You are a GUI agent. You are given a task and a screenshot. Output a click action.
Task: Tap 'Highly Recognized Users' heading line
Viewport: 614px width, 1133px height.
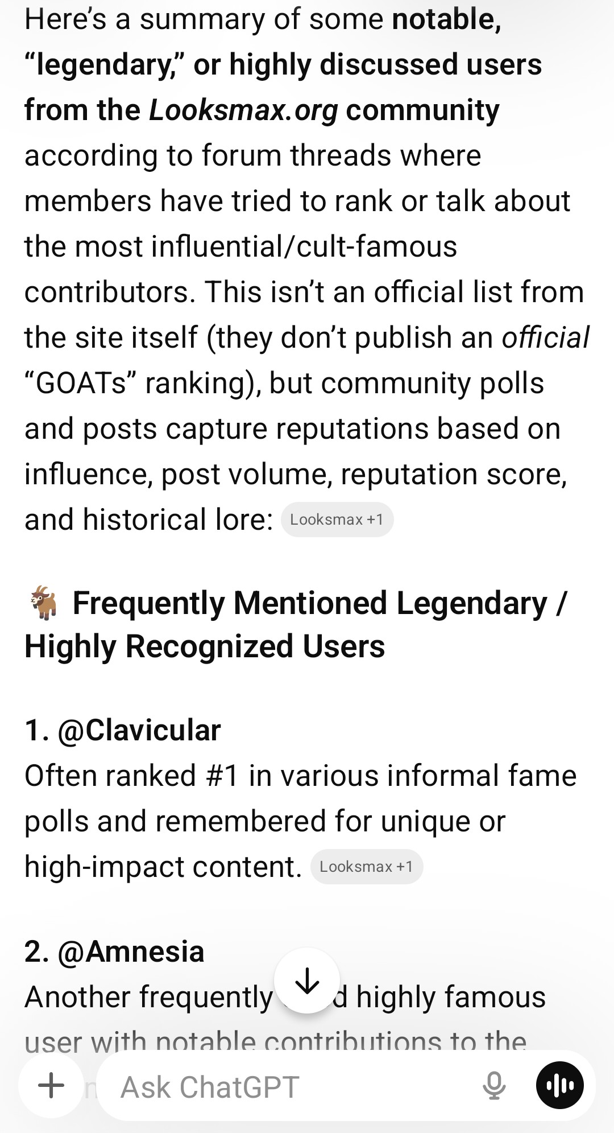click(x=205, y=647)
